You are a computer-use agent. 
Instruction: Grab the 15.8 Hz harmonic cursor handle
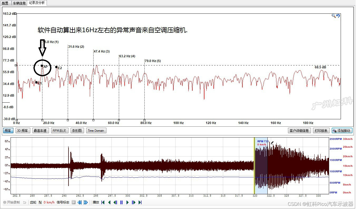pyautogui.click(x=42, y=120)
